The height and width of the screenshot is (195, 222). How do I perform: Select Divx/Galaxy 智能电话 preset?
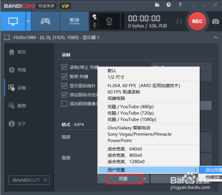pos(149,128)
